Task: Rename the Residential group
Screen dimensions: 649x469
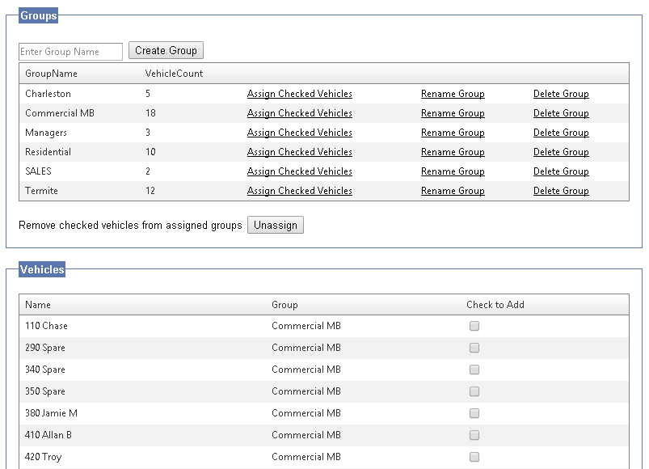Action: click(453, 152)
